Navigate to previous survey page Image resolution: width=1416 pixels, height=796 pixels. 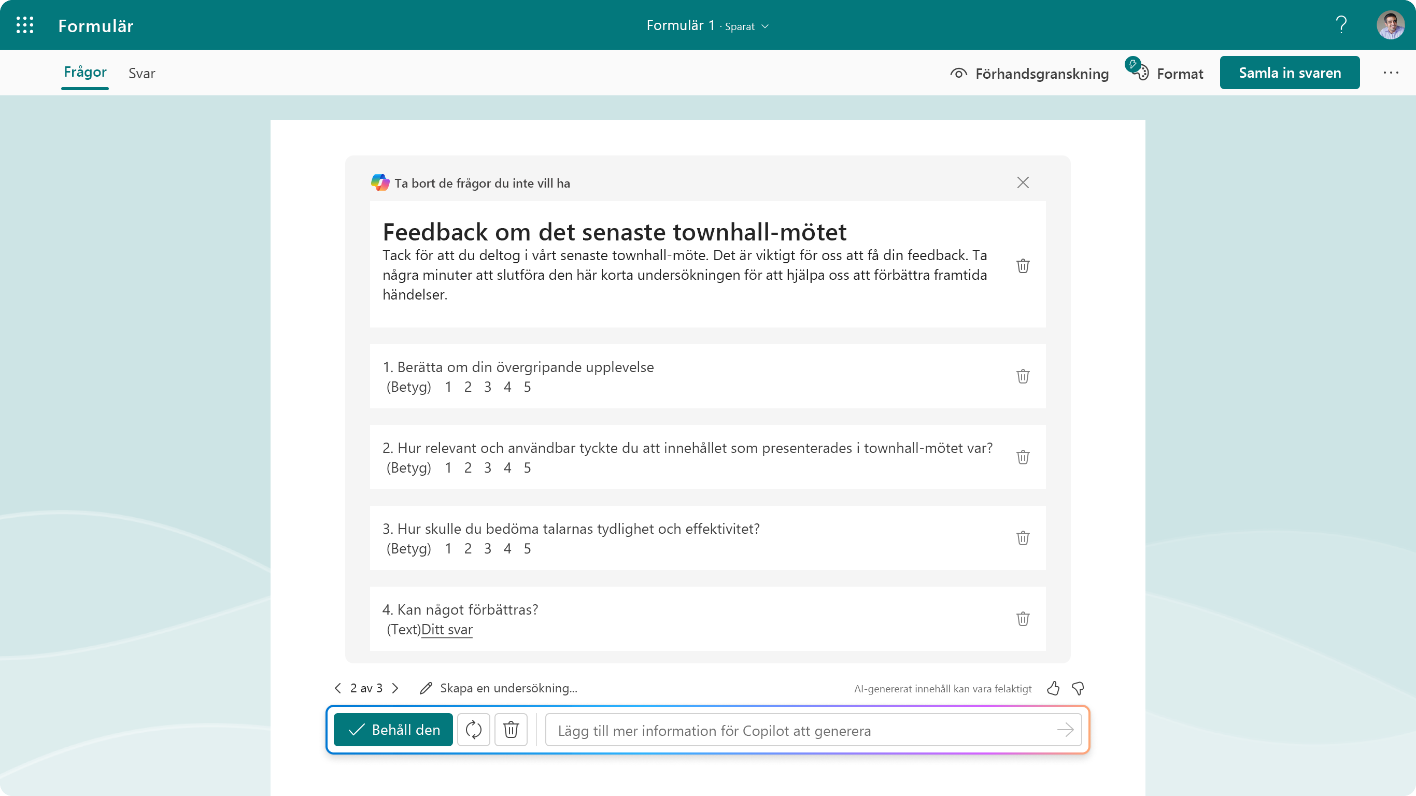[338, 688]
